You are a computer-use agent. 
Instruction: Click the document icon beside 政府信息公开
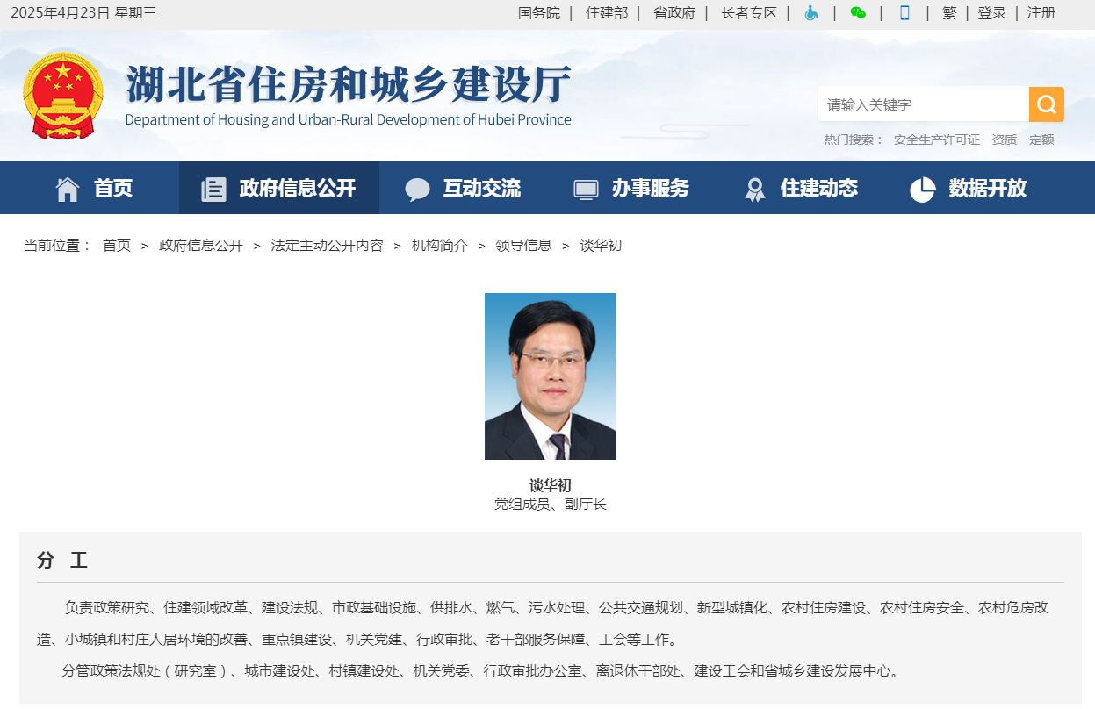click(213, 188)
